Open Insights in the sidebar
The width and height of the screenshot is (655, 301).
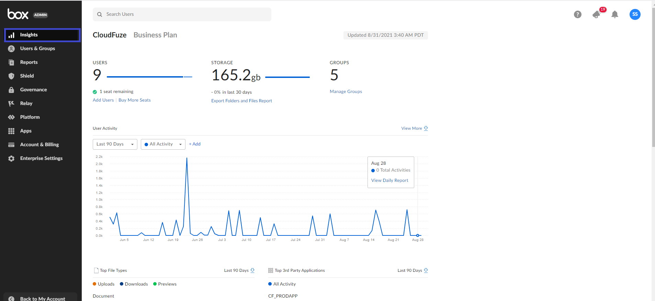click(x=42, y=35)
